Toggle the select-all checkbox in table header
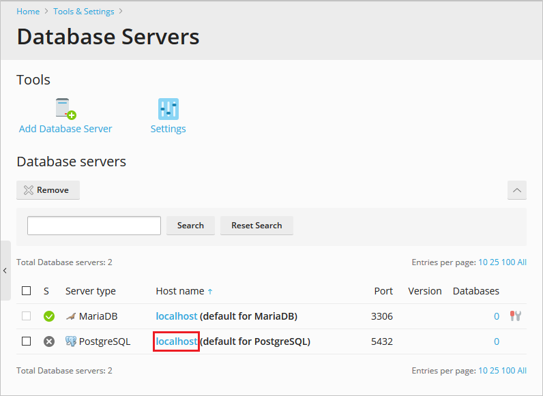This screenshot has width=543, height=396. (27, 291)
